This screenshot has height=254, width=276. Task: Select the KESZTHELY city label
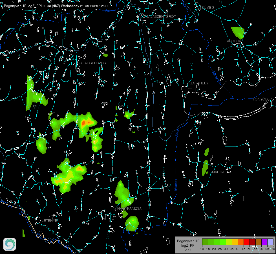[x=198, y=83]
